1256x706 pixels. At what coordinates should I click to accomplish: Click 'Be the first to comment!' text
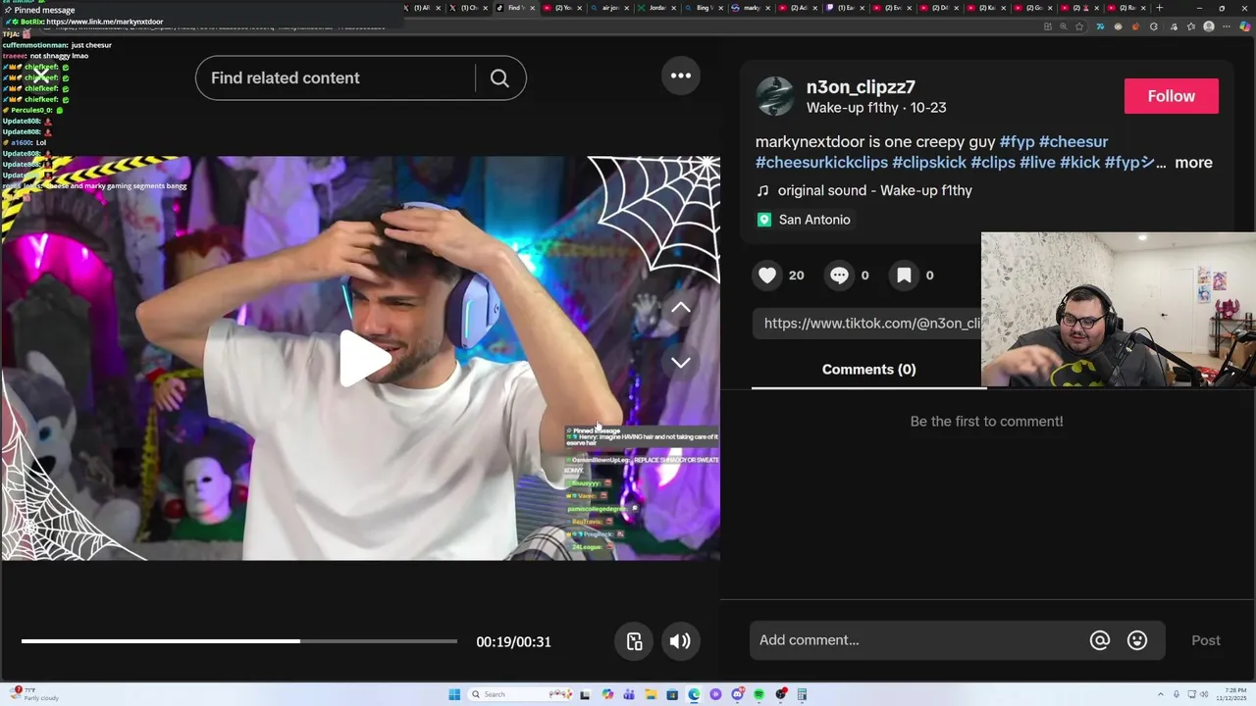coord(986,422)
